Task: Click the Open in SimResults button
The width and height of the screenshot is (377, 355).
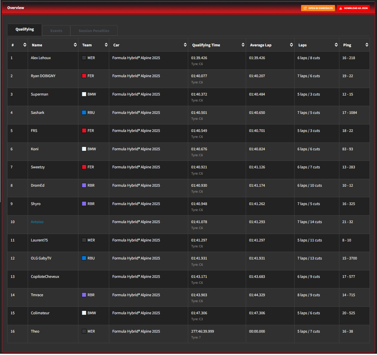Action: (318, 8)
